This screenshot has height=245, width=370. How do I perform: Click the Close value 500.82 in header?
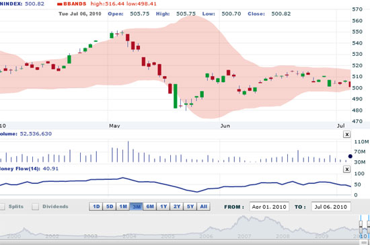click(281, 13)
